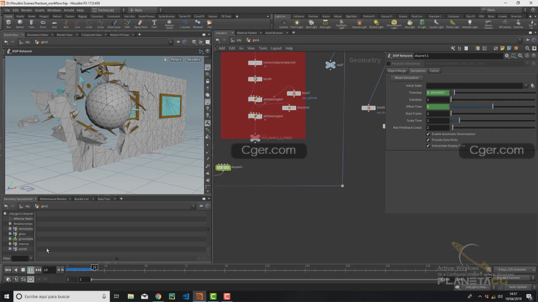Select the Sphere shelf tool
Screen dimensions: 538x302
20,24
